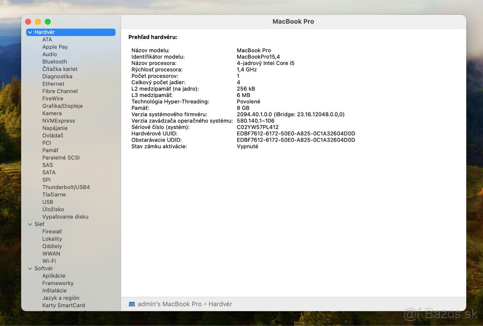Image resolution: width=483 pixels, height=326 pixels.
Task: Collapse the Softvér section chevron
Action: [30, 268]
